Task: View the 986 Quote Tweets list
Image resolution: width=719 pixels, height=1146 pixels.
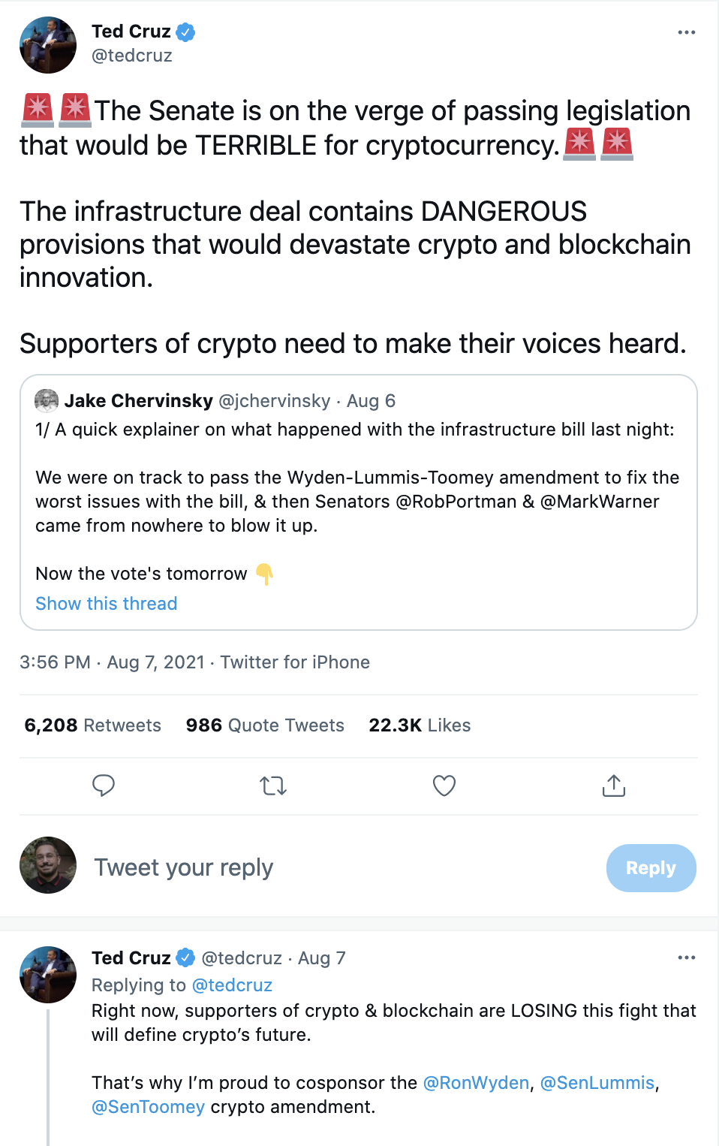Action: coord(265,725)
